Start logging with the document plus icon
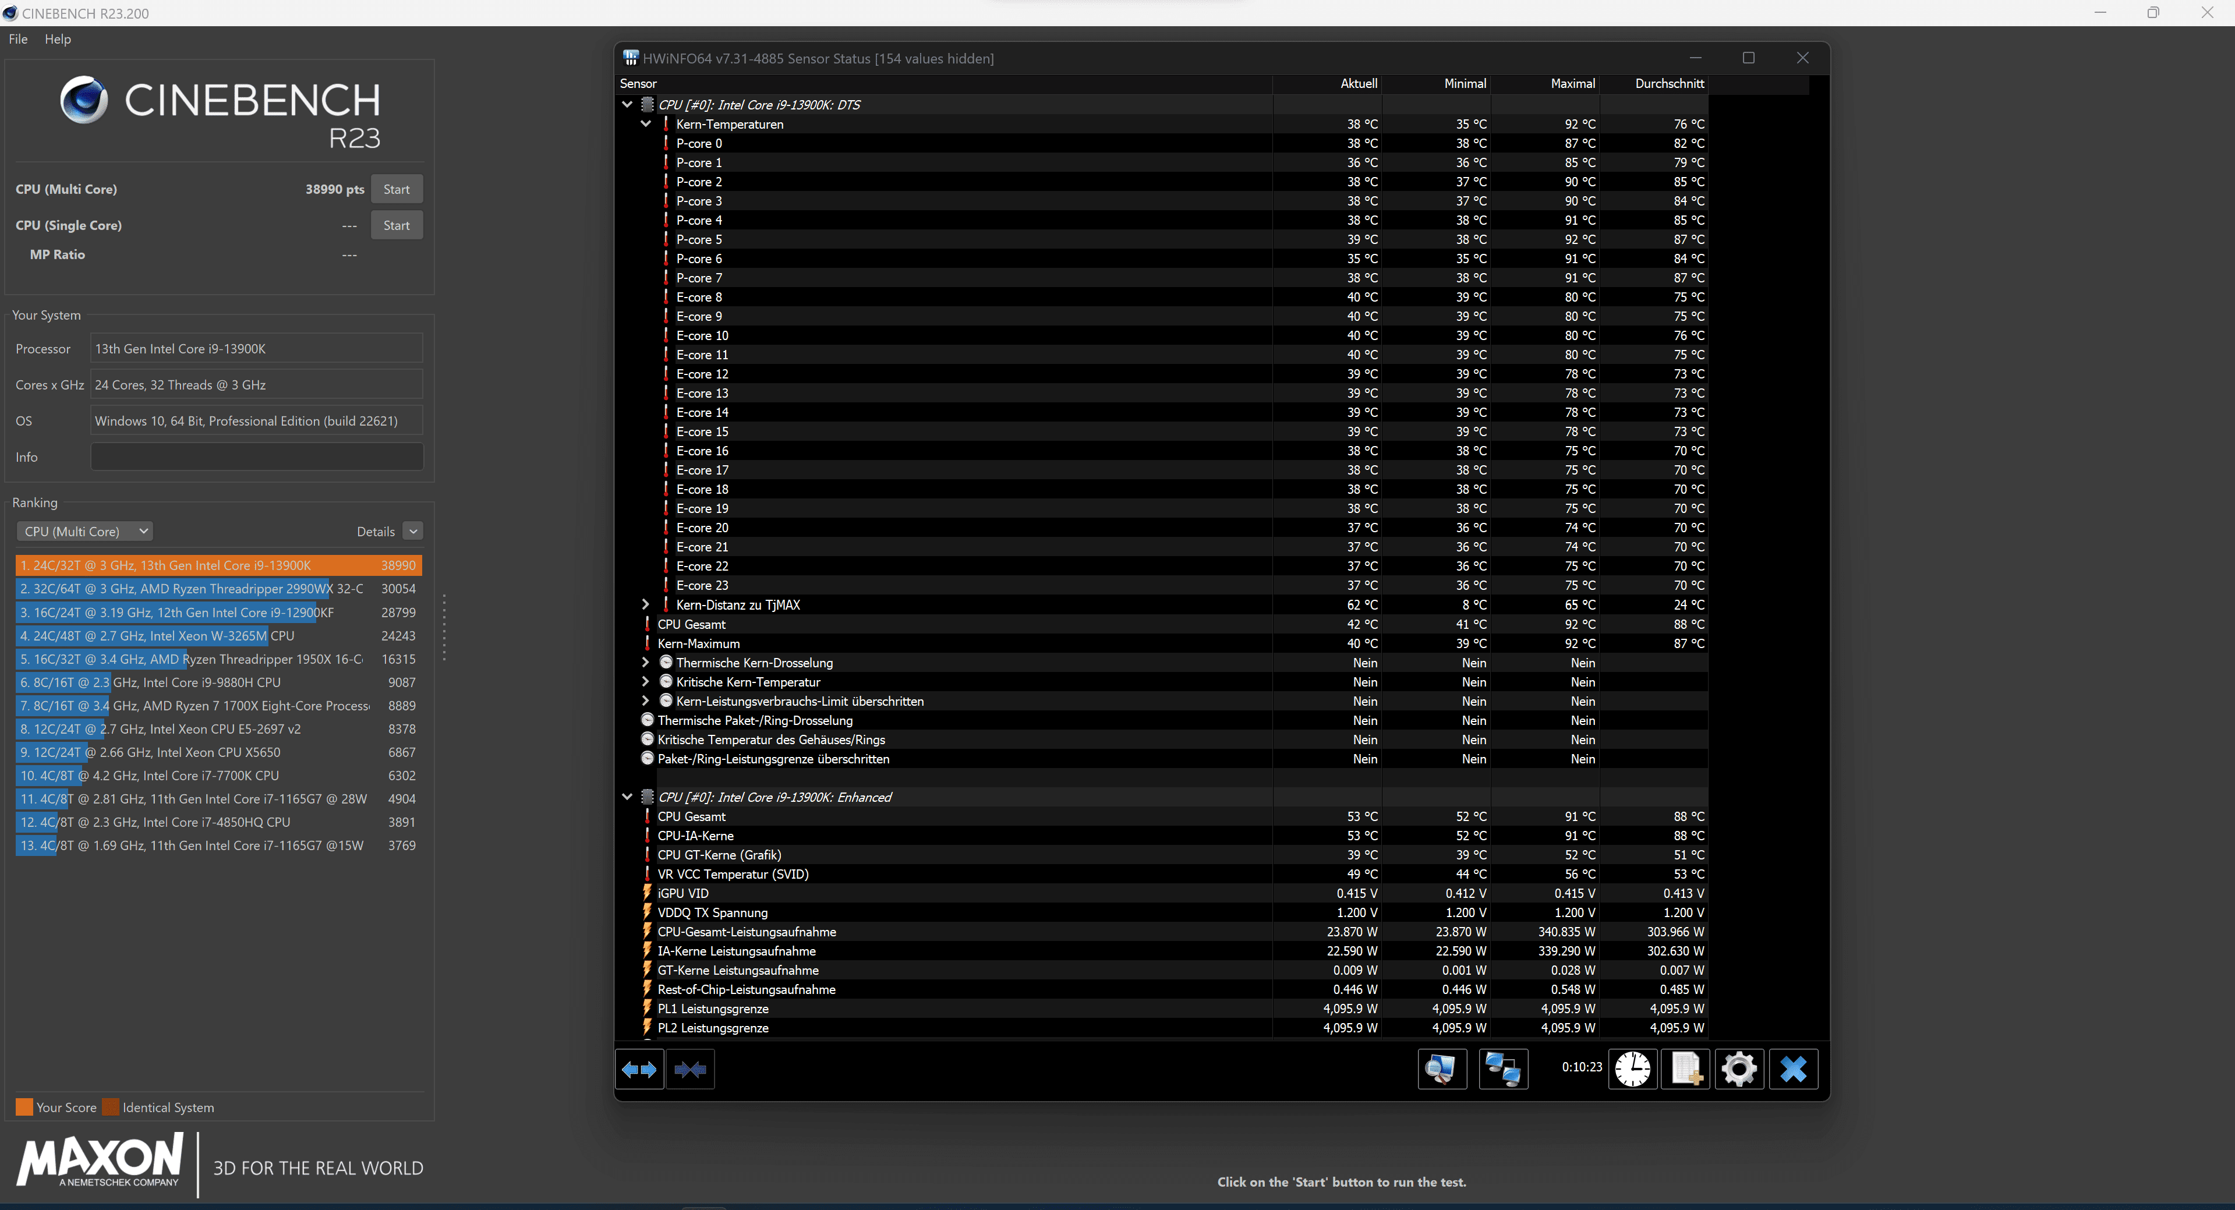Viewport: 2235px width, 1210px height. coord(1685,1069)
